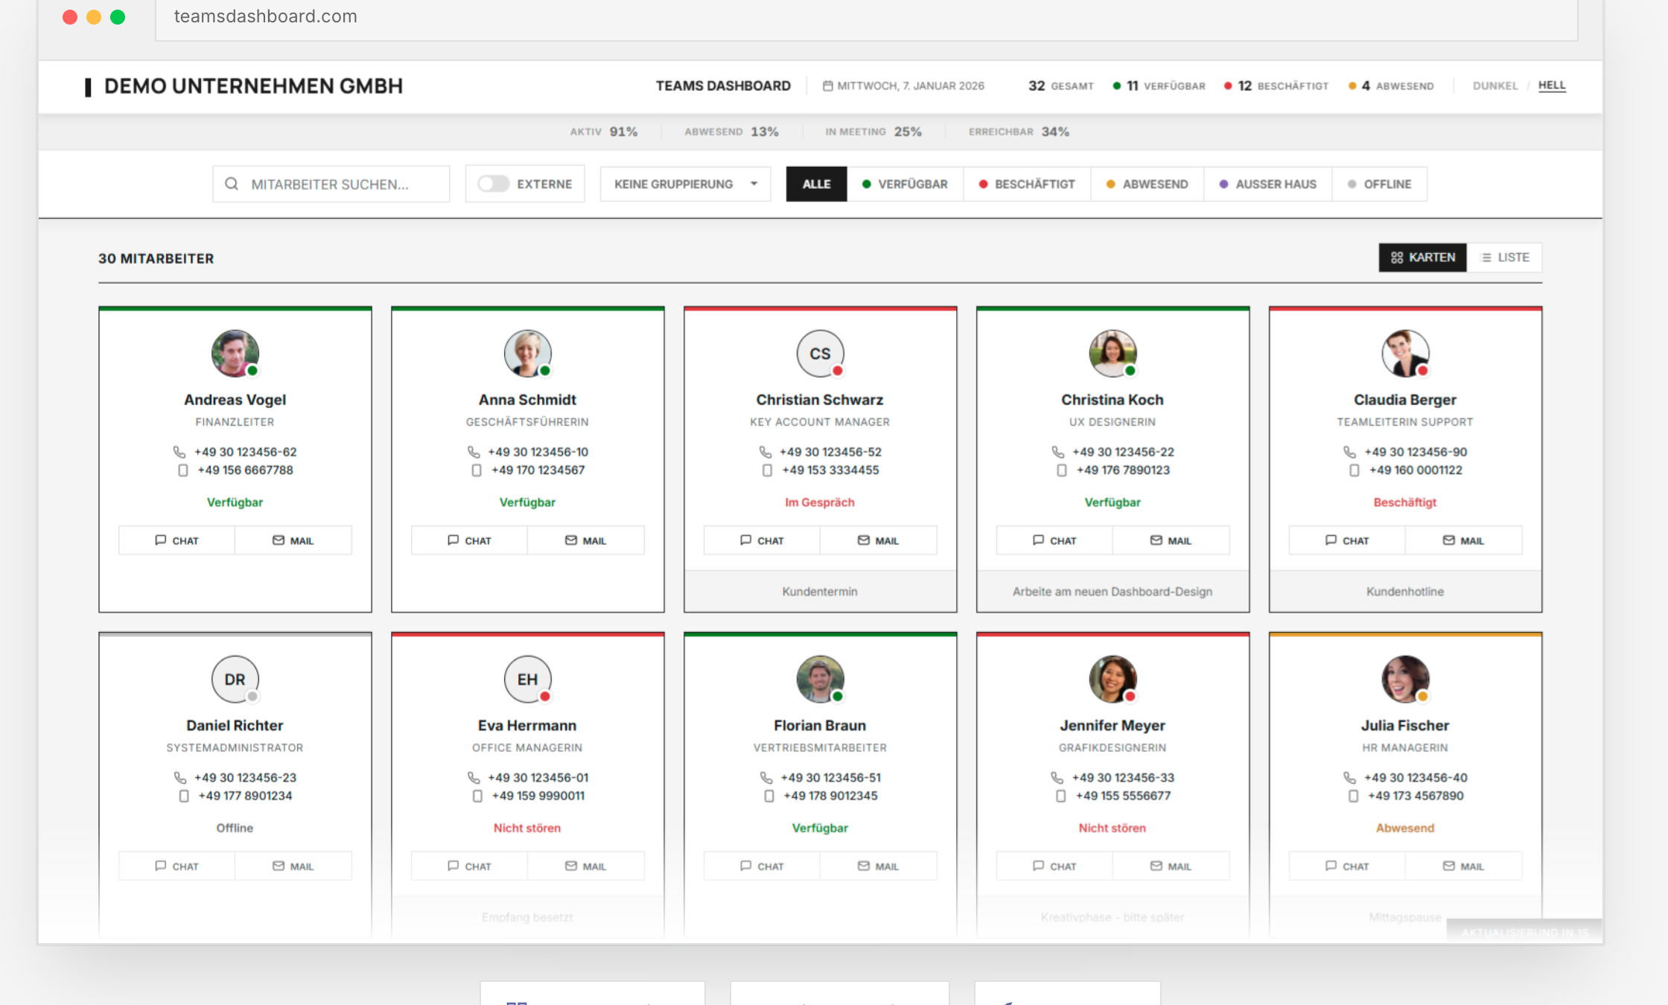Image resolution: width=1668 pixels, height=1005 pixels.
Task: Open Keine Gruppierung dropdown
Action: (x=674, y=184)
